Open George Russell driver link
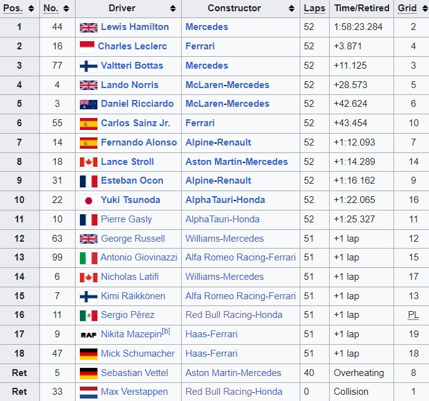429x401 pixels. click(x=132, y=239)
